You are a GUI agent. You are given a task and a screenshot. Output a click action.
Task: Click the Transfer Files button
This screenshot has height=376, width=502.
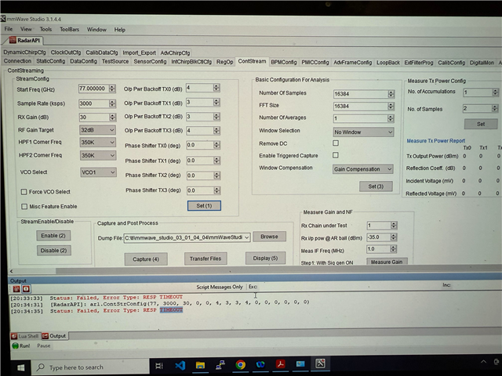[x=206, y=258]
